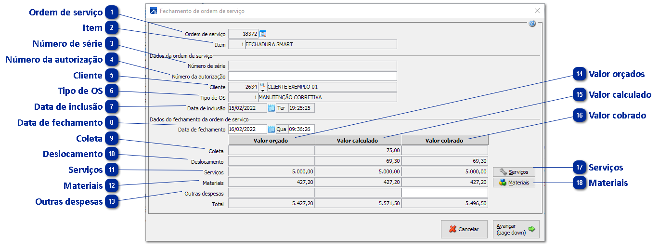Expand the Cliente dropdown arrow
Screen dimensions: 659x249
(x=263, y=90)
